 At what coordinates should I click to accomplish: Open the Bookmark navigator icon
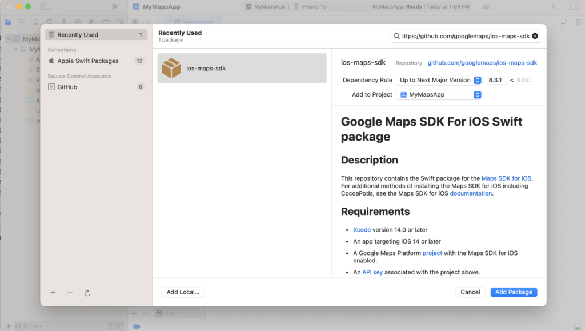pyautogui.click(x=35, y=21)
